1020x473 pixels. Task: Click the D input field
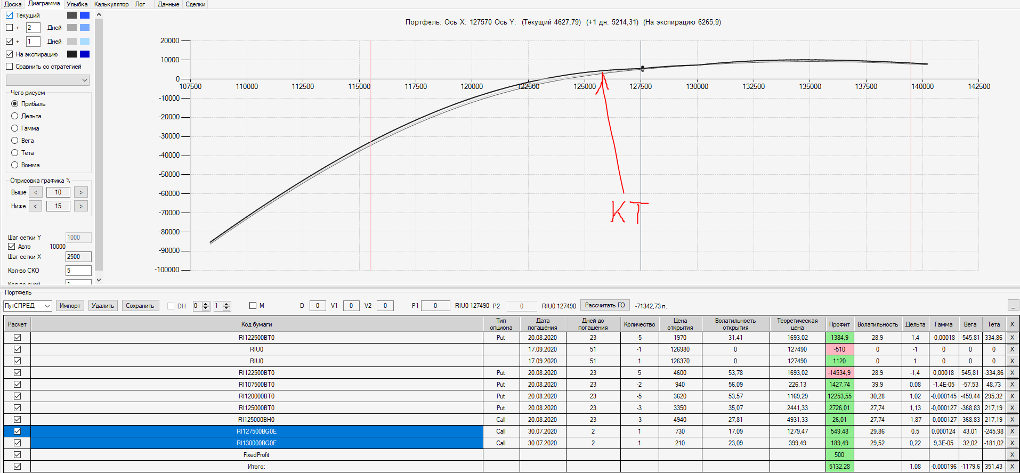tap(318, 306)
